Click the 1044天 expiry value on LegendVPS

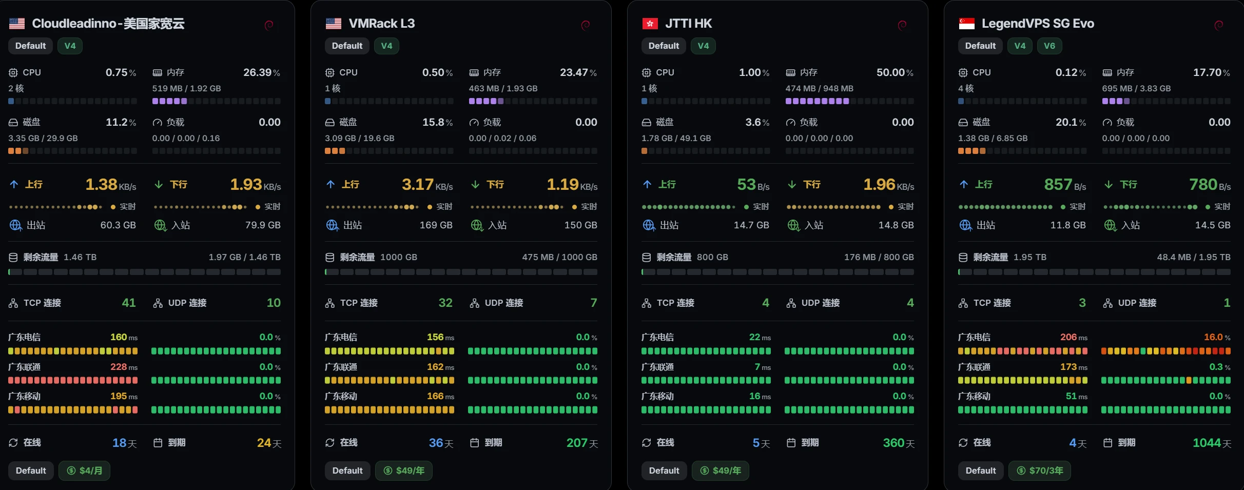pyautogui.click(x=1212, y=443)
